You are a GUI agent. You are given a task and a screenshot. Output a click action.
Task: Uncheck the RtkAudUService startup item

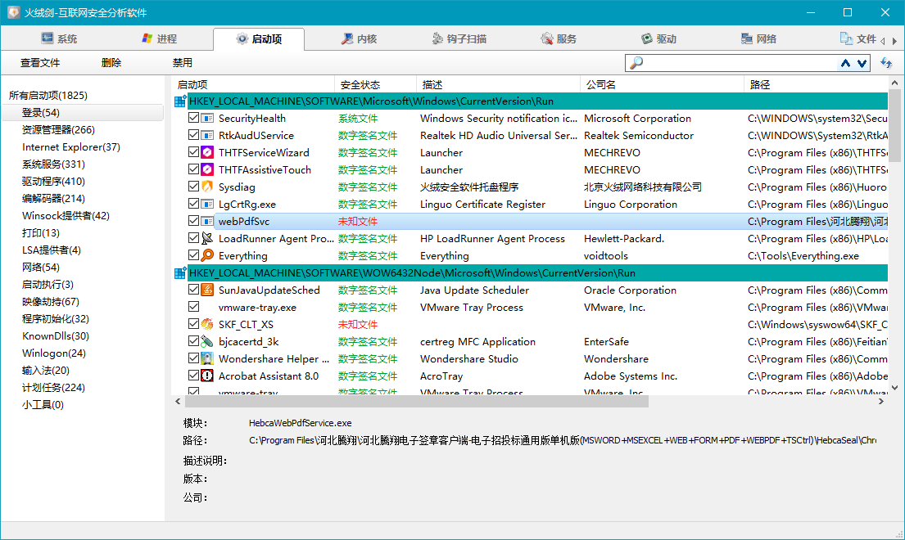[x=194, y=135]
